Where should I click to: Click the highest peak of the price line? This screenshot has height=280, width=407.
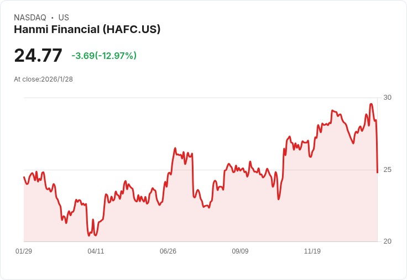click(371, 104)
